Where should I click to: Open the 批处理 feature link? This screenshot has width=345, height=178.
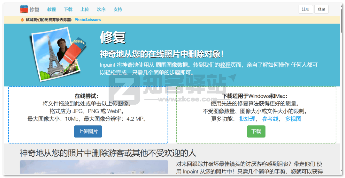pyautogui.click(x=247, y=119)
